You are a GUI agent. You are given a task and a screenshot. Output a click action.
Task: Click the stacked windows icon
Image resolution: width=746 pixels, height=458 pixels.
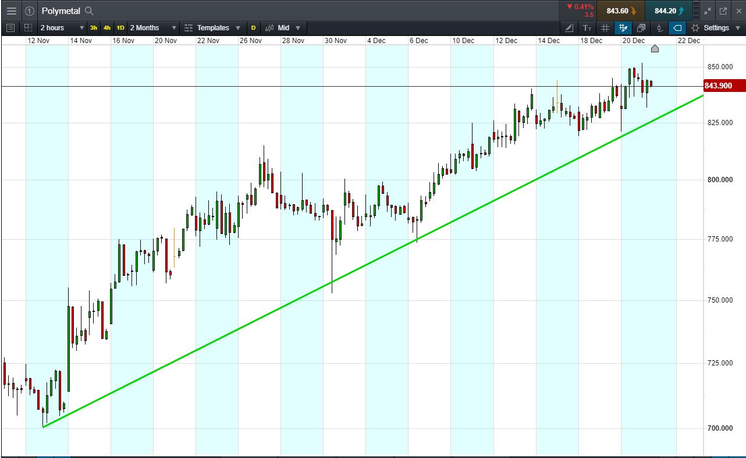pos(641,28)
